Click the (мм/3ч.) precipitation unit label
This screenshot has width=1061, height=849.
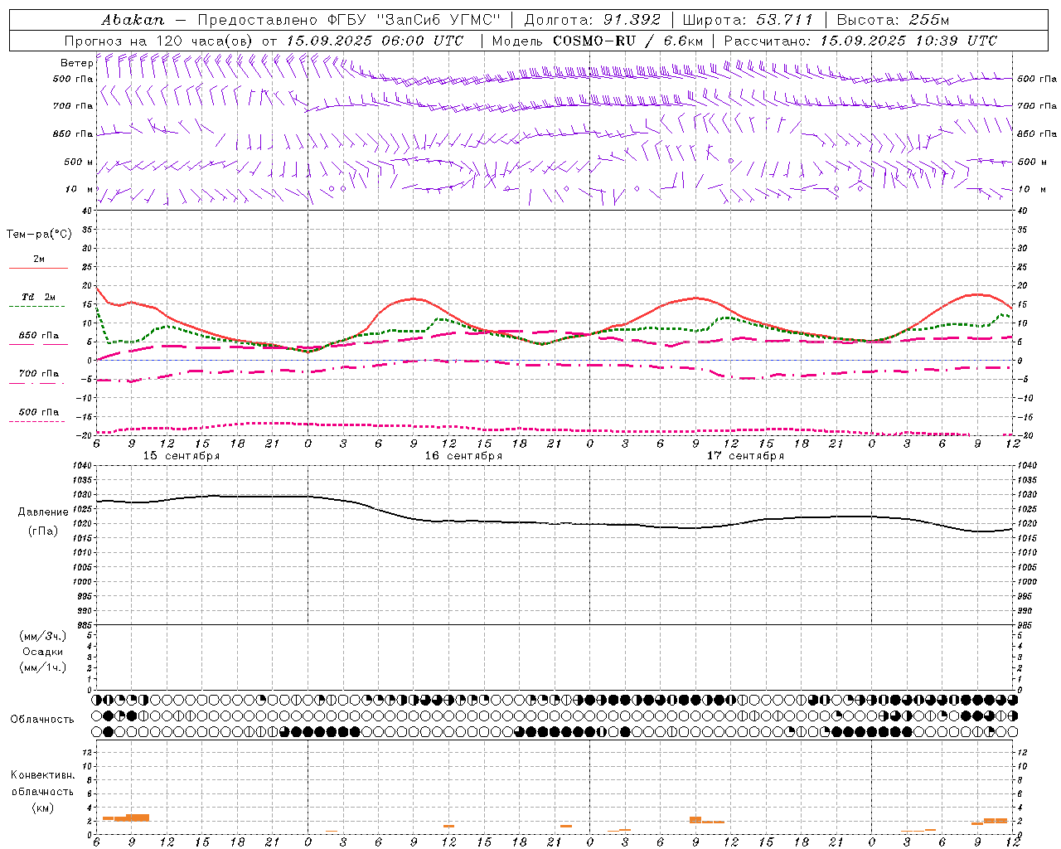pos(43,636)
